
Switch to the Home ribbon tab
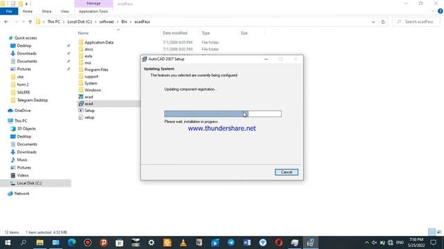click(x=28, y=11)
